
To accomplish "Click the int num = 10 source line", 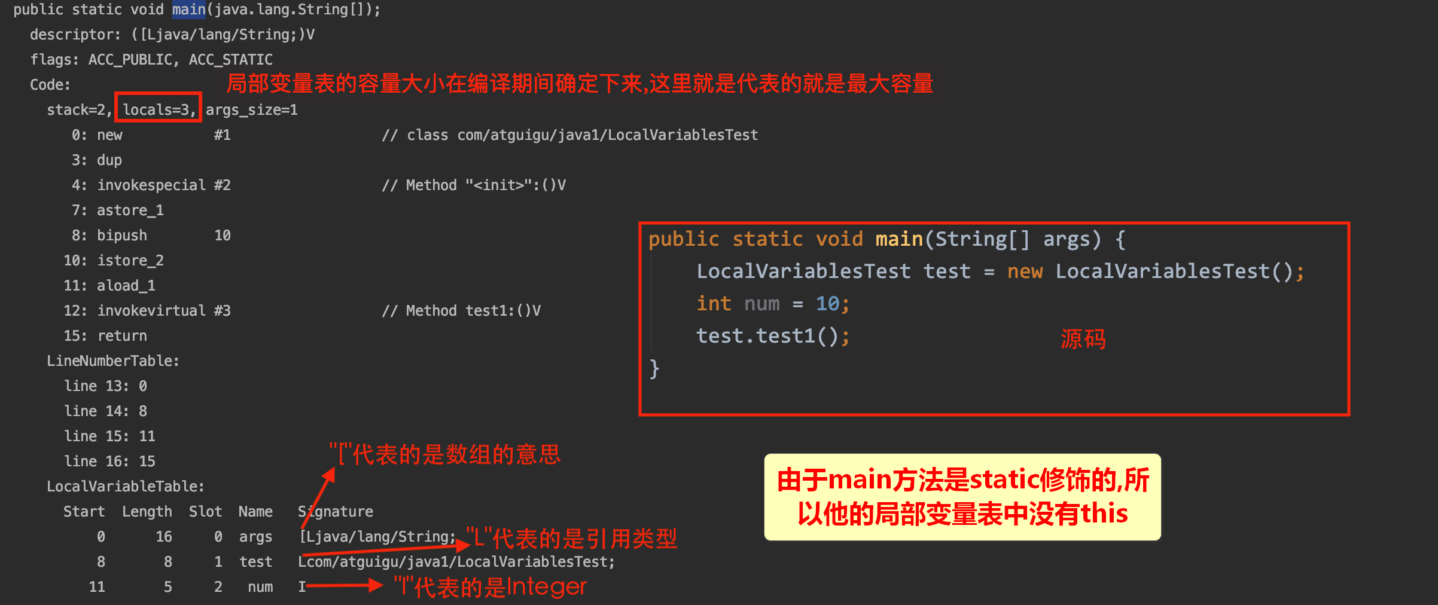I will (x=773, y=304).
